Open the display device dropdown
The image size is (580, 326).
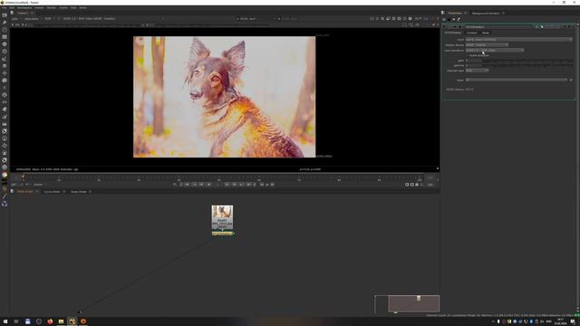[487, 44]
